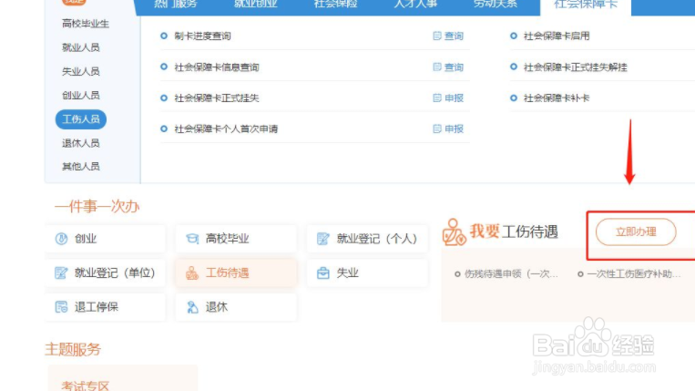Select 其他人员 in the sidebar
Image resolution: width=695 pixels, height=391 pixels.
click(x=81, y=166)
